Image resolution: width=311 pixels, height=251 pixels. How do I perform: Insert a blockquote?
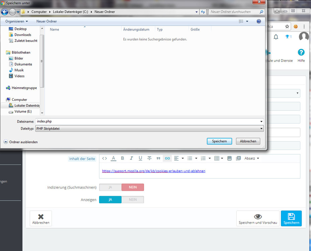coord(158,158)
